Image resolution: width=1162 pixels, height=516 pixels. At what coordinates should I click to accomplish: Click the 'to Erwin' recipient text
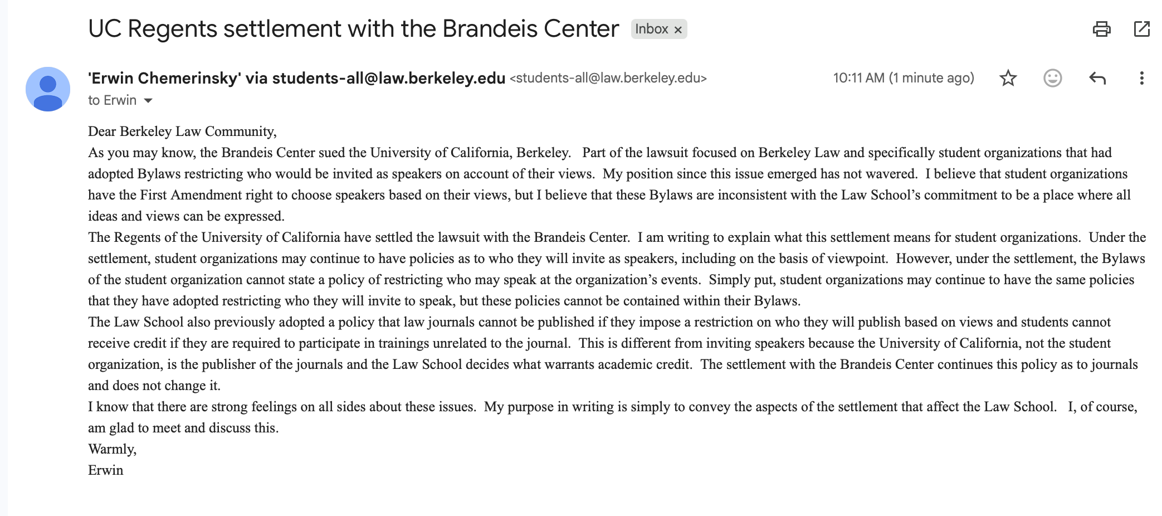click(x=112, y=100)
